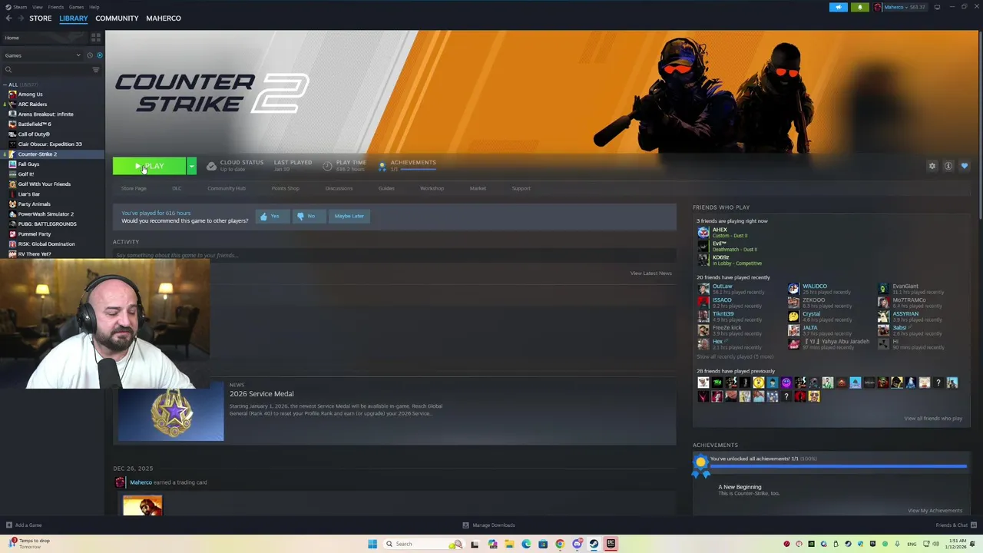Expand the Maherco account dropdown
This screenshot has width=983, height=553.
pos(900,7)
